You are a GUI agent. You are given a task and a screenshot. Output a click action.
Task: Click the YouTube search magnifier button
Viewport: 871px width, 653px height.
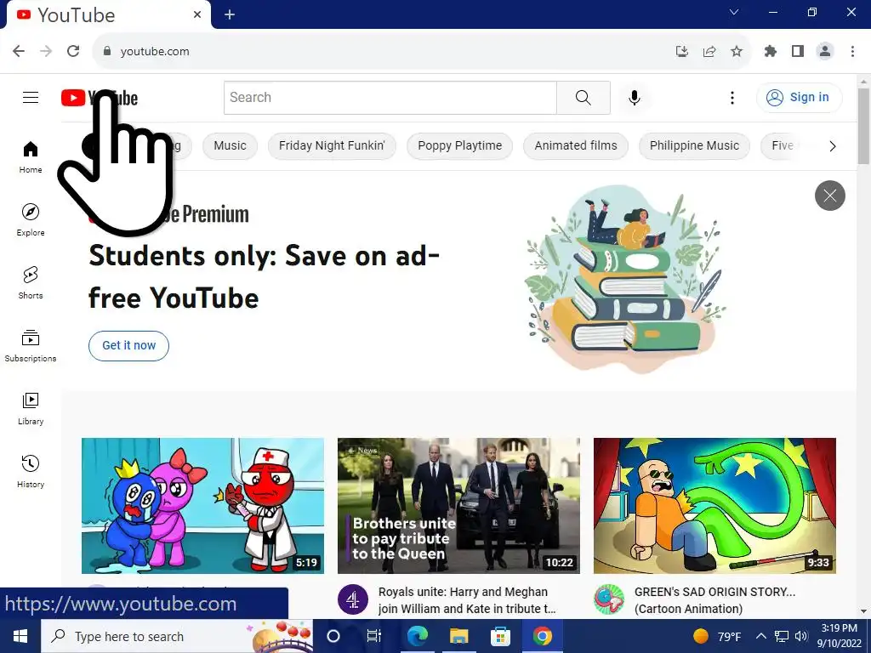[584, 98]
